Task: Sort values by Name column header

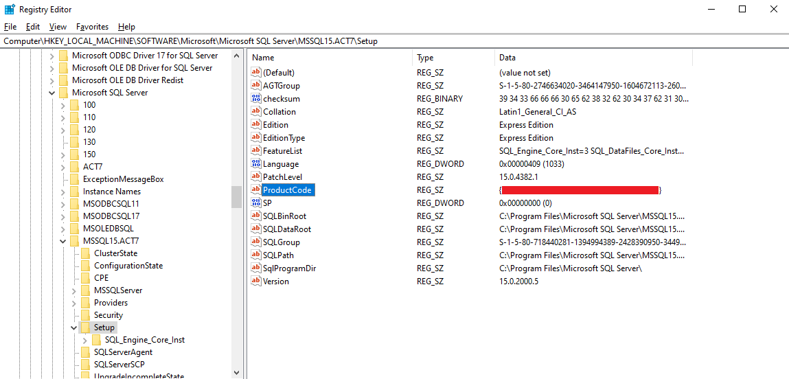Action: pyautogui.click(x=330, y=58)
